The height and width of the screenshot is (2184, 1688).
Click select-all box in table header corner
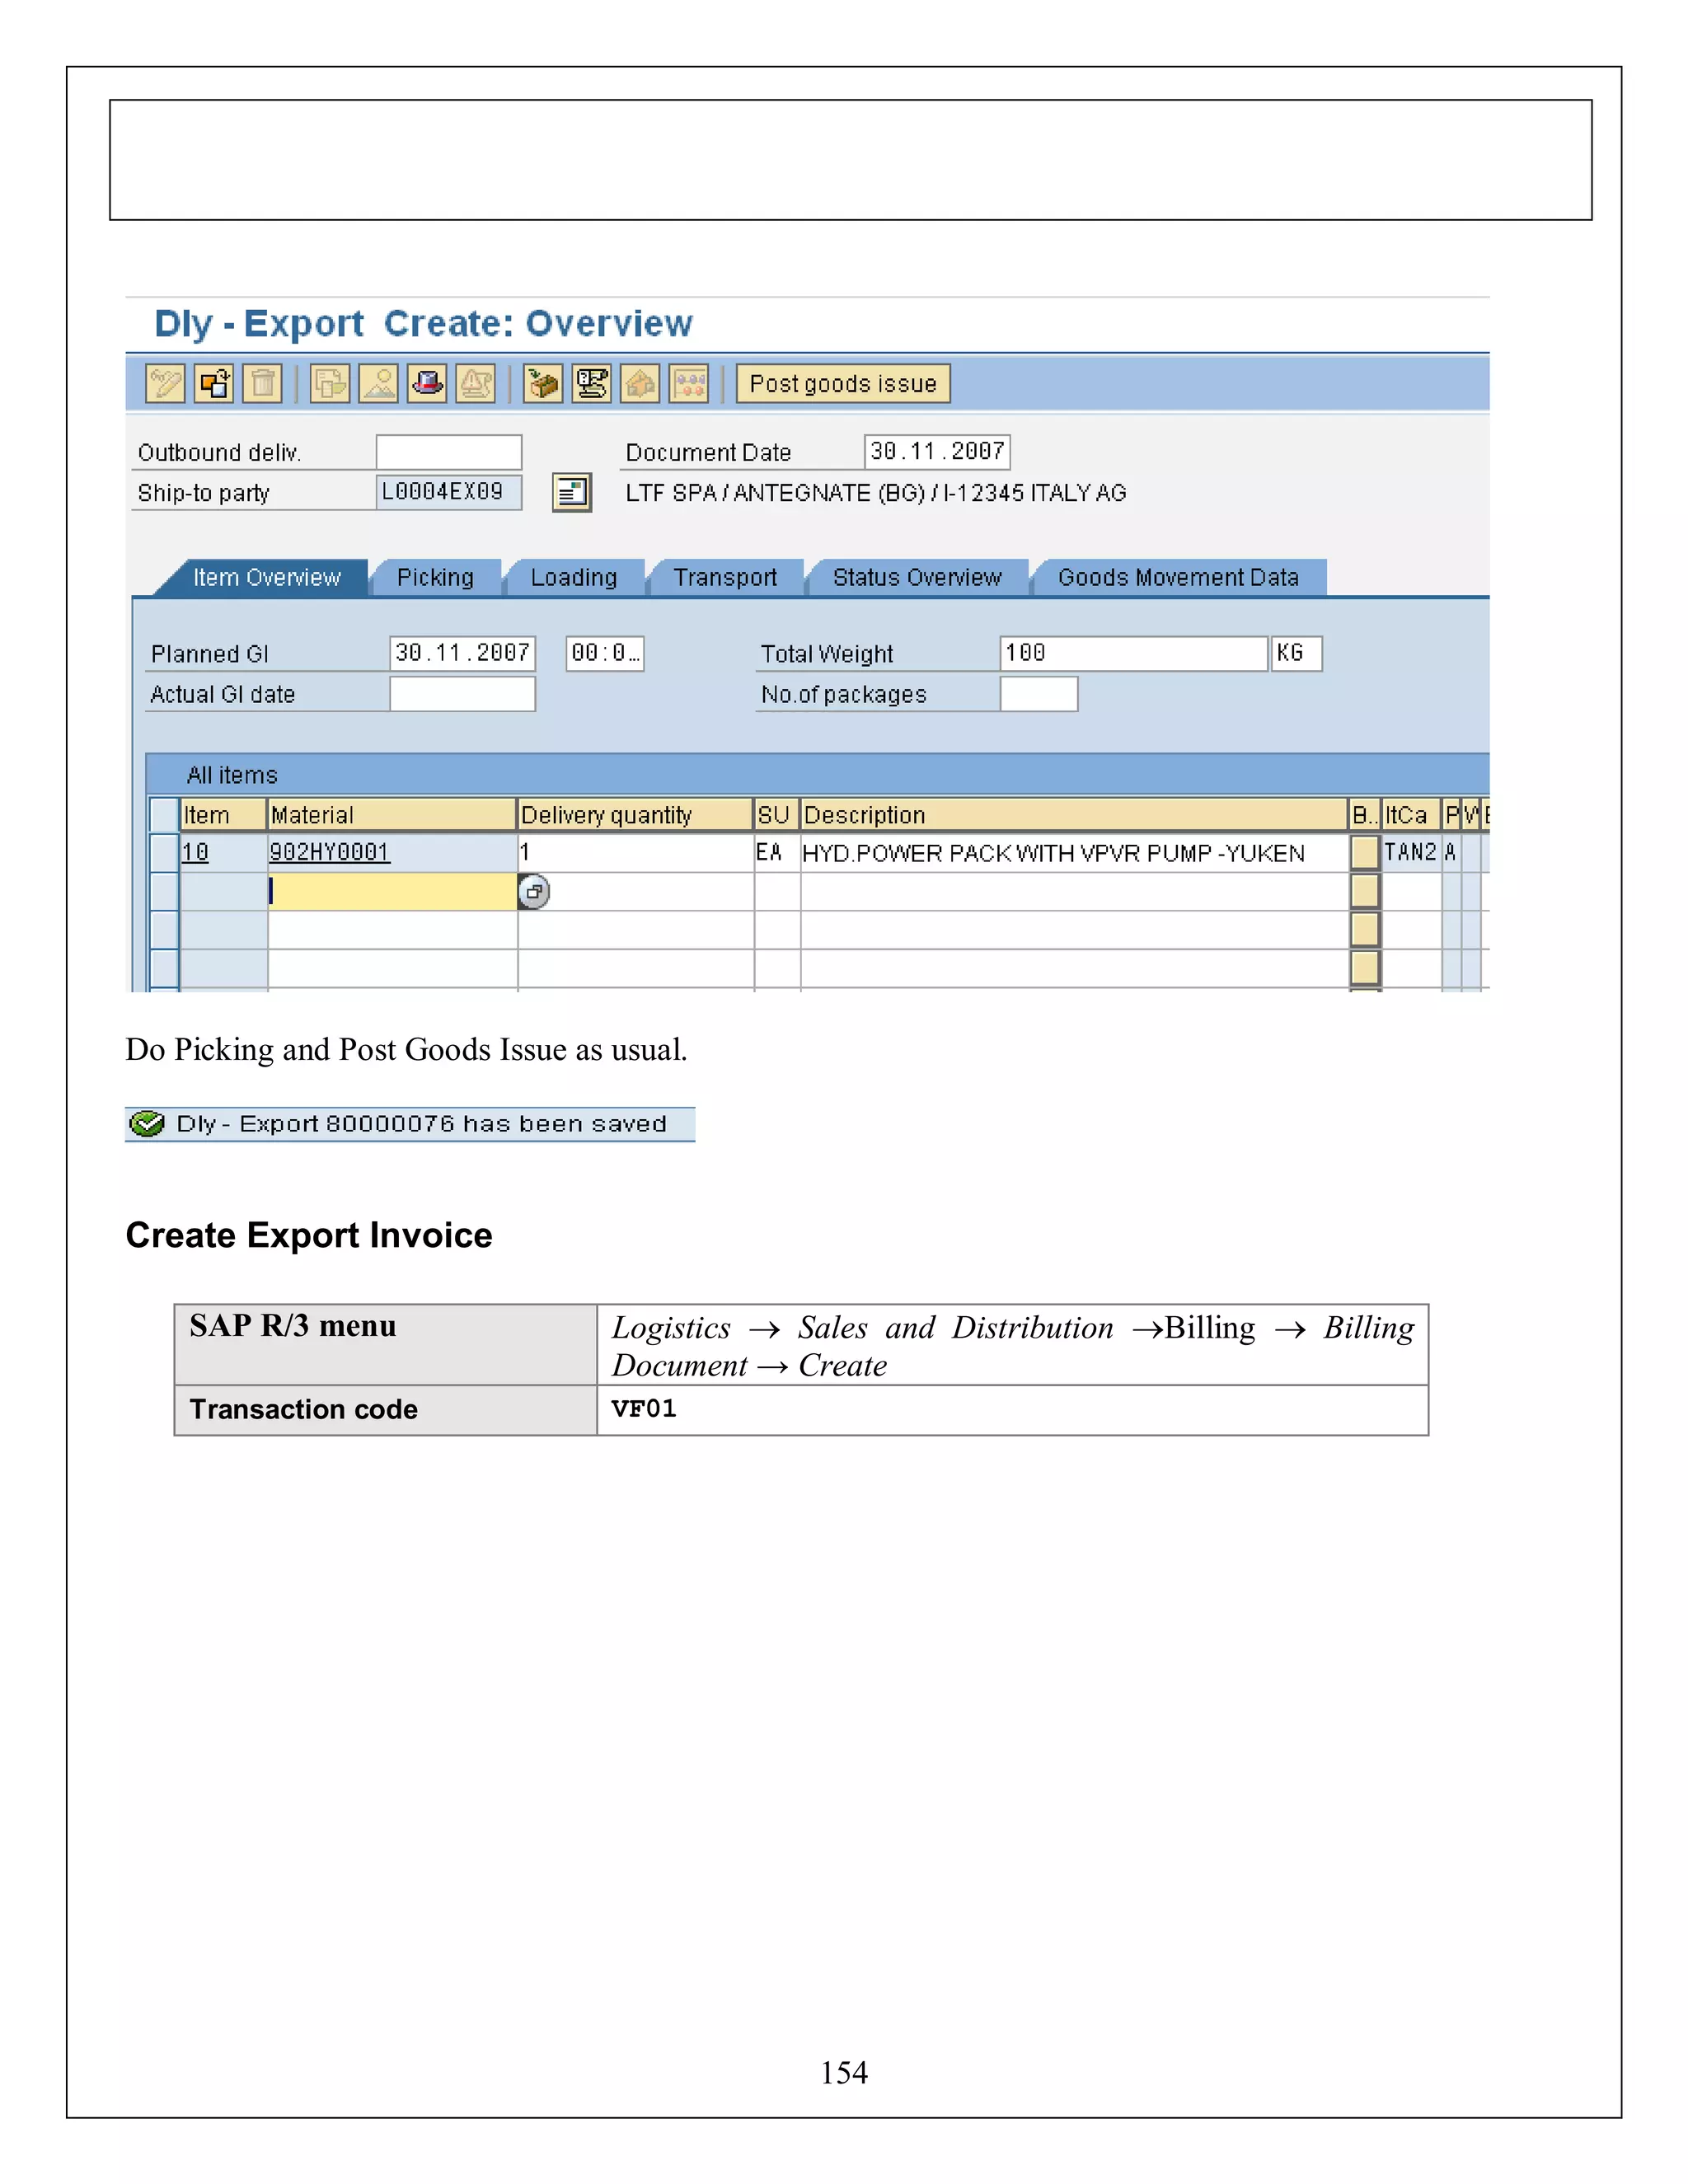coord(163,815)
